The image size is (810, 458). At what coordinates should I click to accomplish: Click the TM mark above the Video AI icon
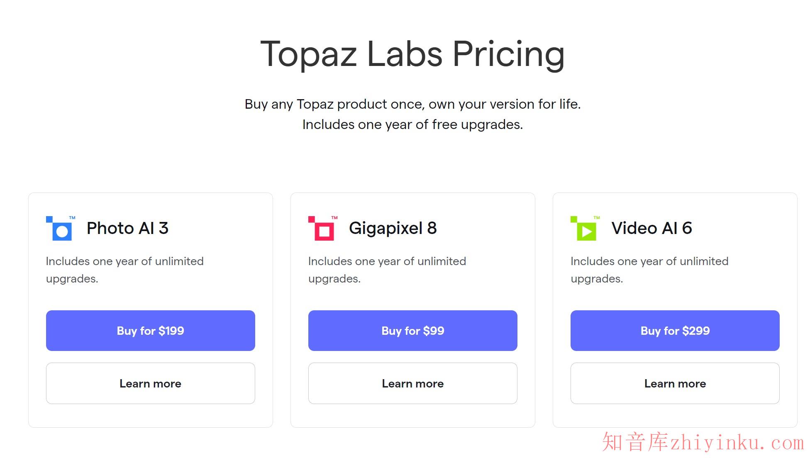tap(597, 217)
